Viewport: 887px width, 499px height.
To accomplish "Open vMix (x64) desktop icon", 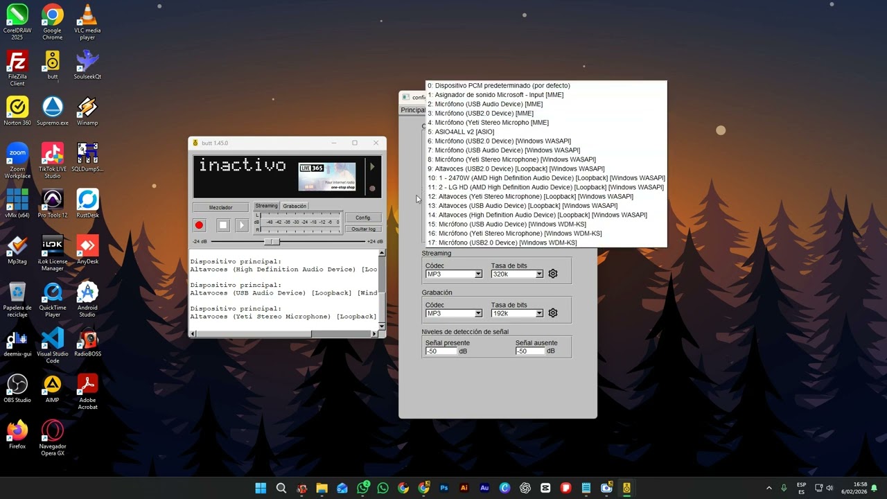I will [17, 204].
